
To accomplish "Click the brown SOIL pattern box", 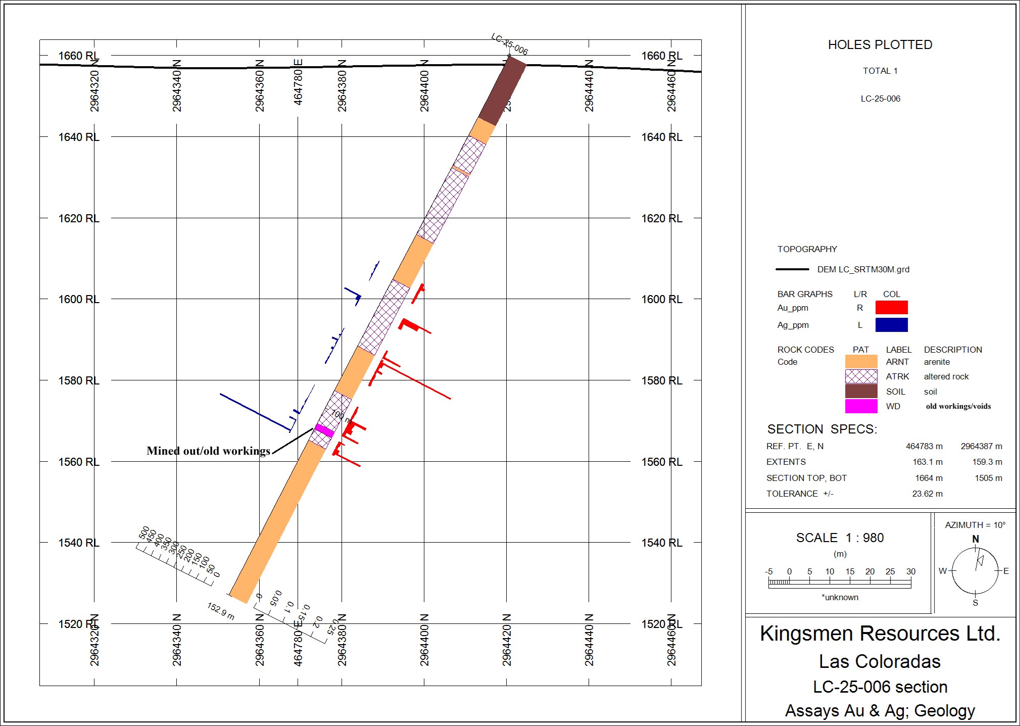I will (861, 392).
